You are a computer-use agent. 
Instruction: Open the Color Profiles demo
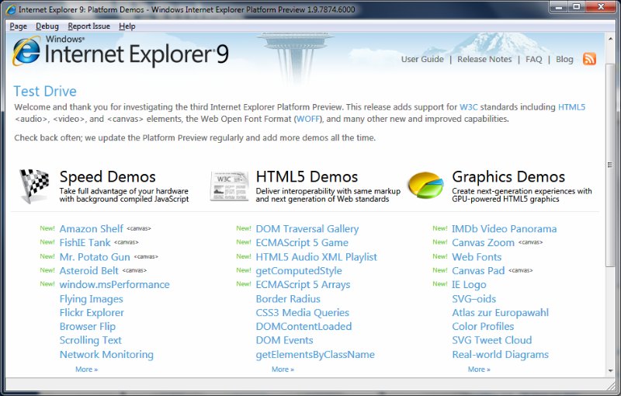(x=483, y=327)
